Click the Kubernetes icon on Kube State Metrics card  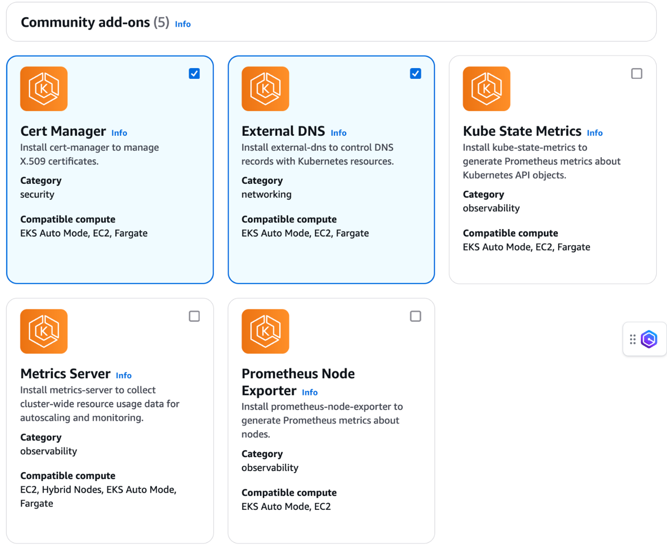(x=486, y=89)
